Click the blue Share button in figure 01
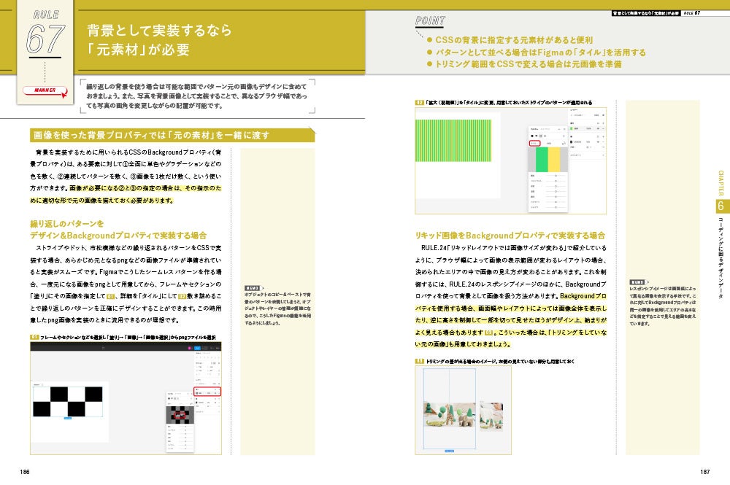730x485 pixels. click(x=197, y=347)
